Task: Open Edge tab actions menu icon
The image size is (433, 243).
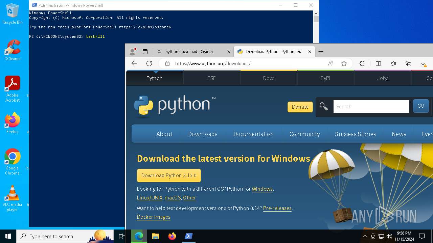Action: pyautogui.click(x=145, y=52)
